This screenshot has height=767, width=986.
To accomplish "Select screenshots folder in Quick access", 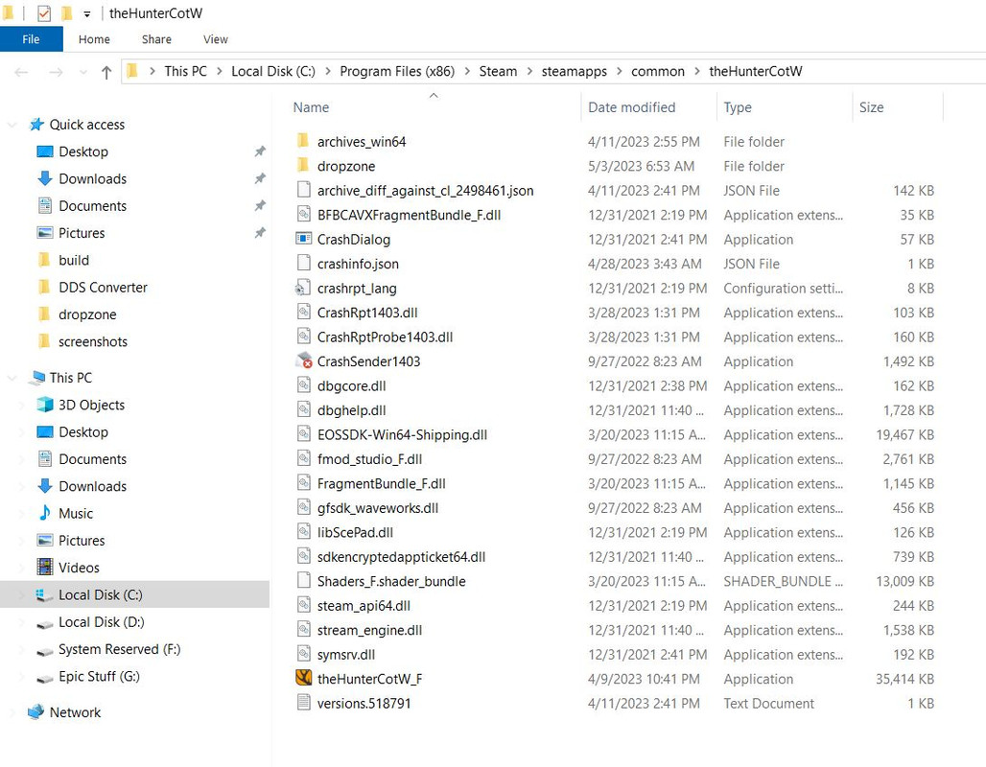I will point(92,341).
